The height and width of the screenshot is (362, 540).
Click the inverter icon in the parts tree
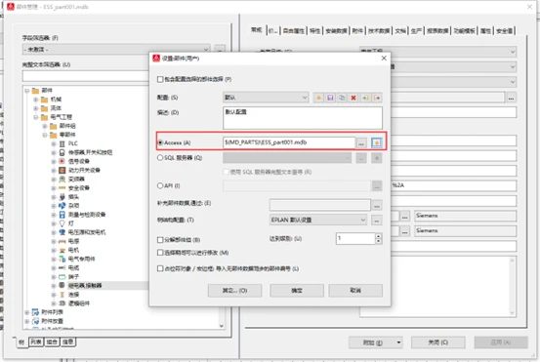62,179
